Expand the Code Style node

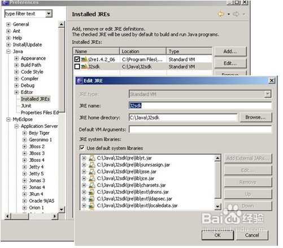16,72
